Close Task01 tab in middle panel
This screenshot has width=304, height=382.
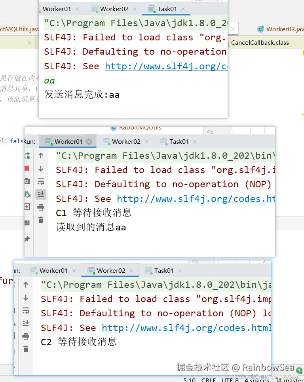[x=195, y=142]
